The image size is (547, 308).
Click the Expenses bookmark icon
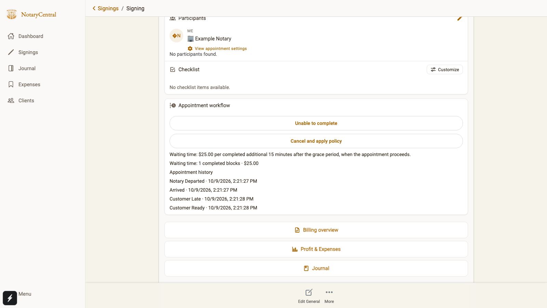click(11, 84)
